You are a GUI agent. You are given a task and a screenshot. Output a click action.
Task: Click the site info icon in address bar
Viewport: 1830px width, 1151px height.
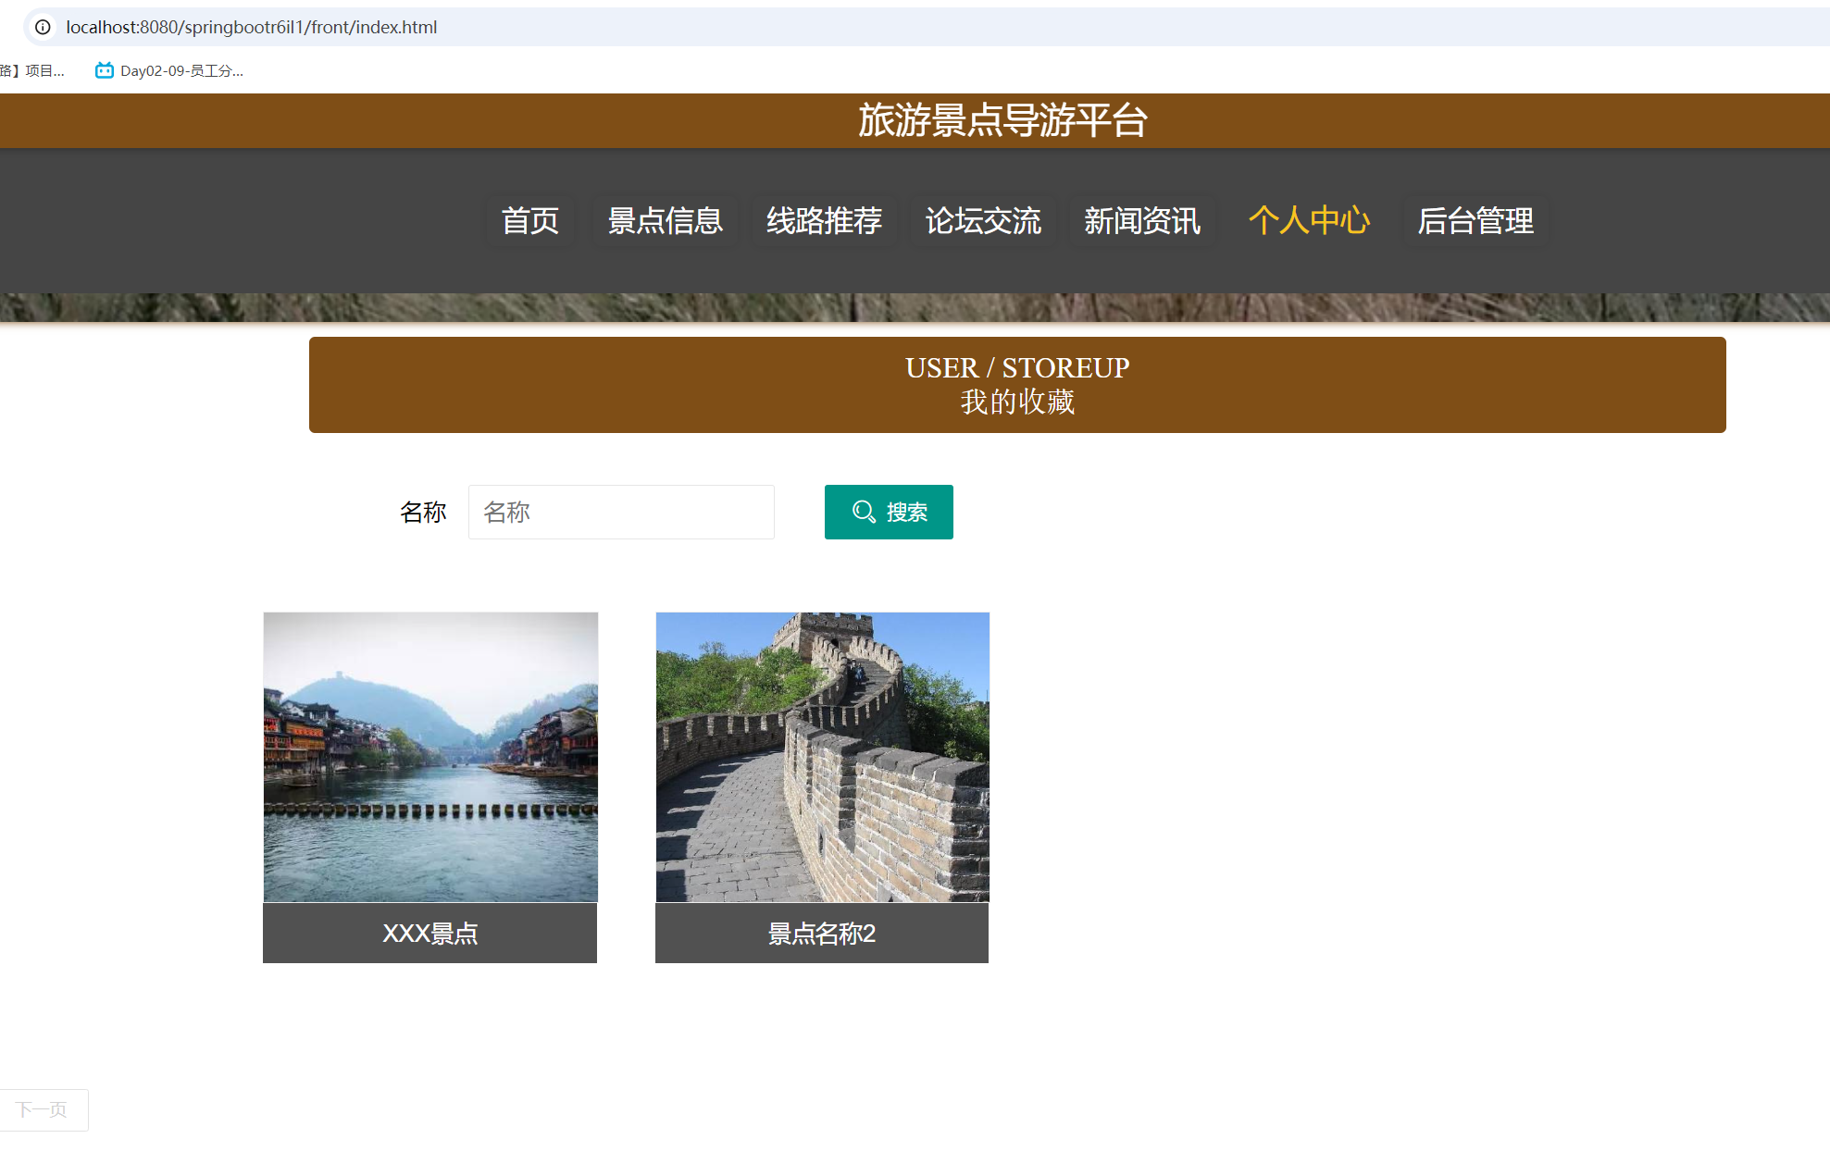43,28
